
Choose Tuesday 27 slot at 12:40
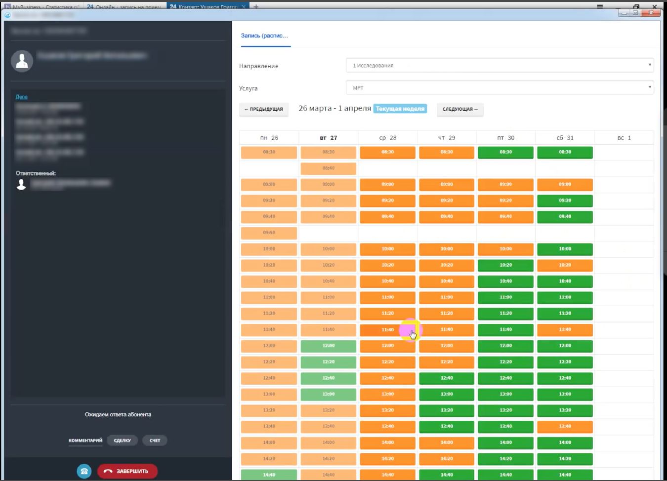(329, 378)
